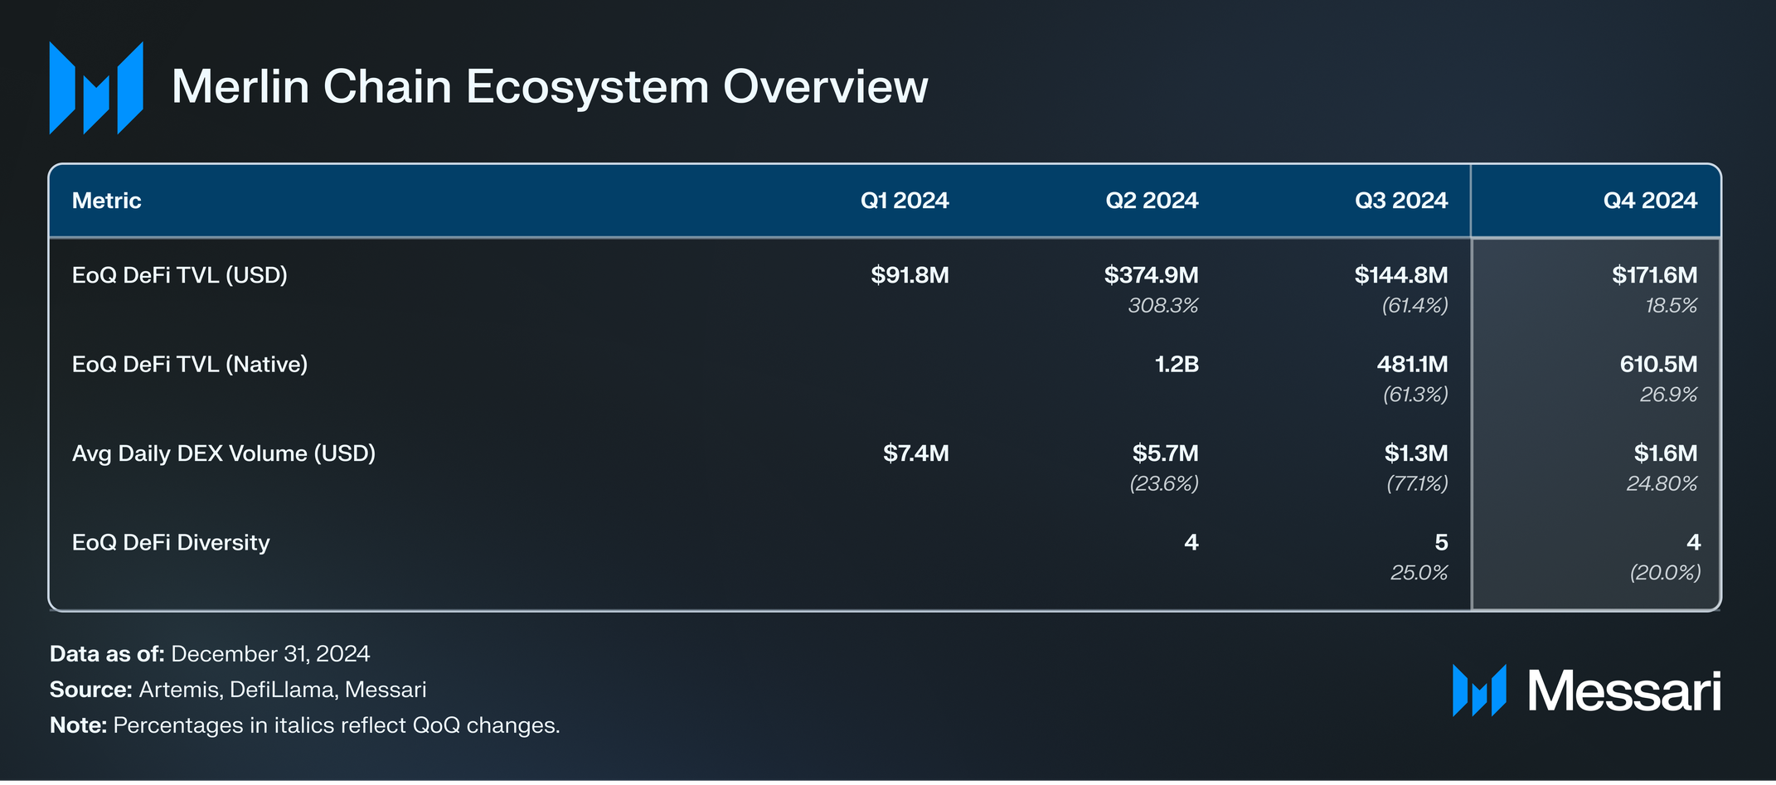The height and width of the screenshot is (785, 1776).
Task: Click the $7.4M DEX volume value
Action: (x=916, y=453)
